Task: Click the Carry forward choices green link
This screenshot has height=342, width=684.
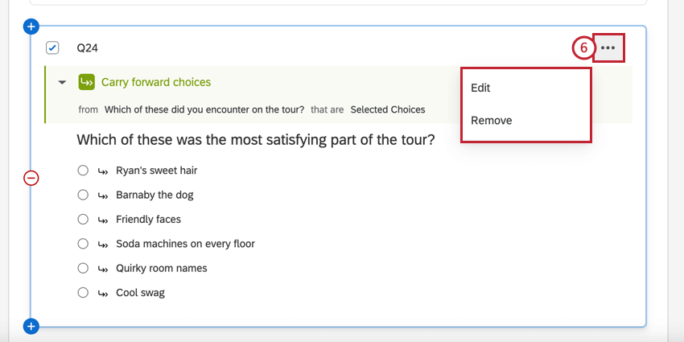Action: coord(155,82)
